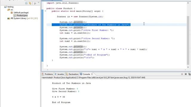This screenshot has width=191, height=107.
Task: Click the Terminate console button
Action: (182, 74)
